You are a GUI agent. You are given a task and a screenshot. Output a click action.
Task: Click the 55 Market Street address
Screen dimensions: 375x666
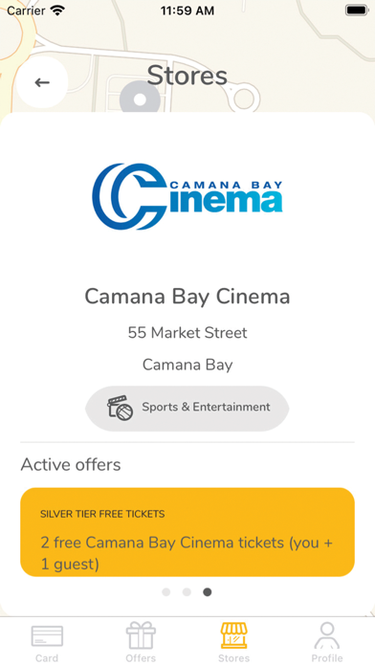pos(187,333)
